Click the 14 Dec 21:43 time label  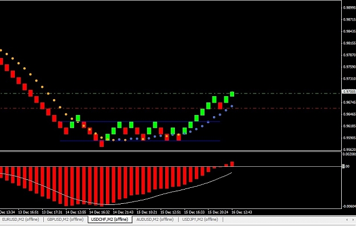coord(123,212)
